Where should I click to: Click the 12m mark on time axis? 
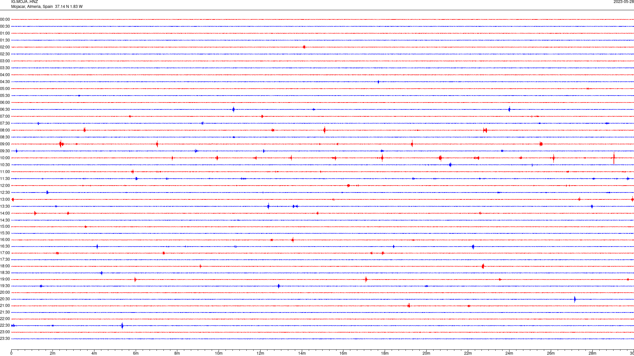[x=260, y=353]
